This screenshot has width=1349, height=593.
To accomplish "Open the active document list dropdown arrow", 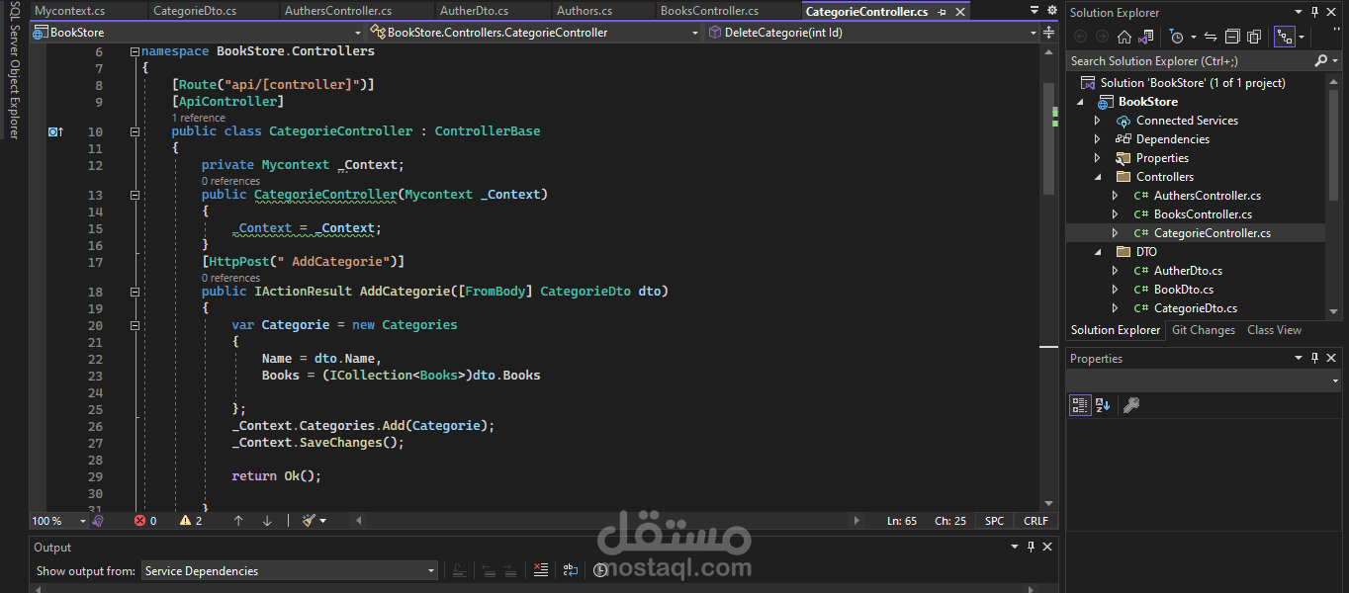I will pyautogui.click(x=1033, y=11).
